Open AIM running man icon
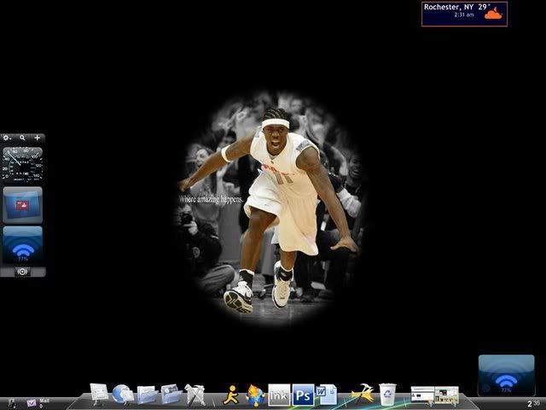The width and height of the screenshot is (546, 410). tap(230, 395)
